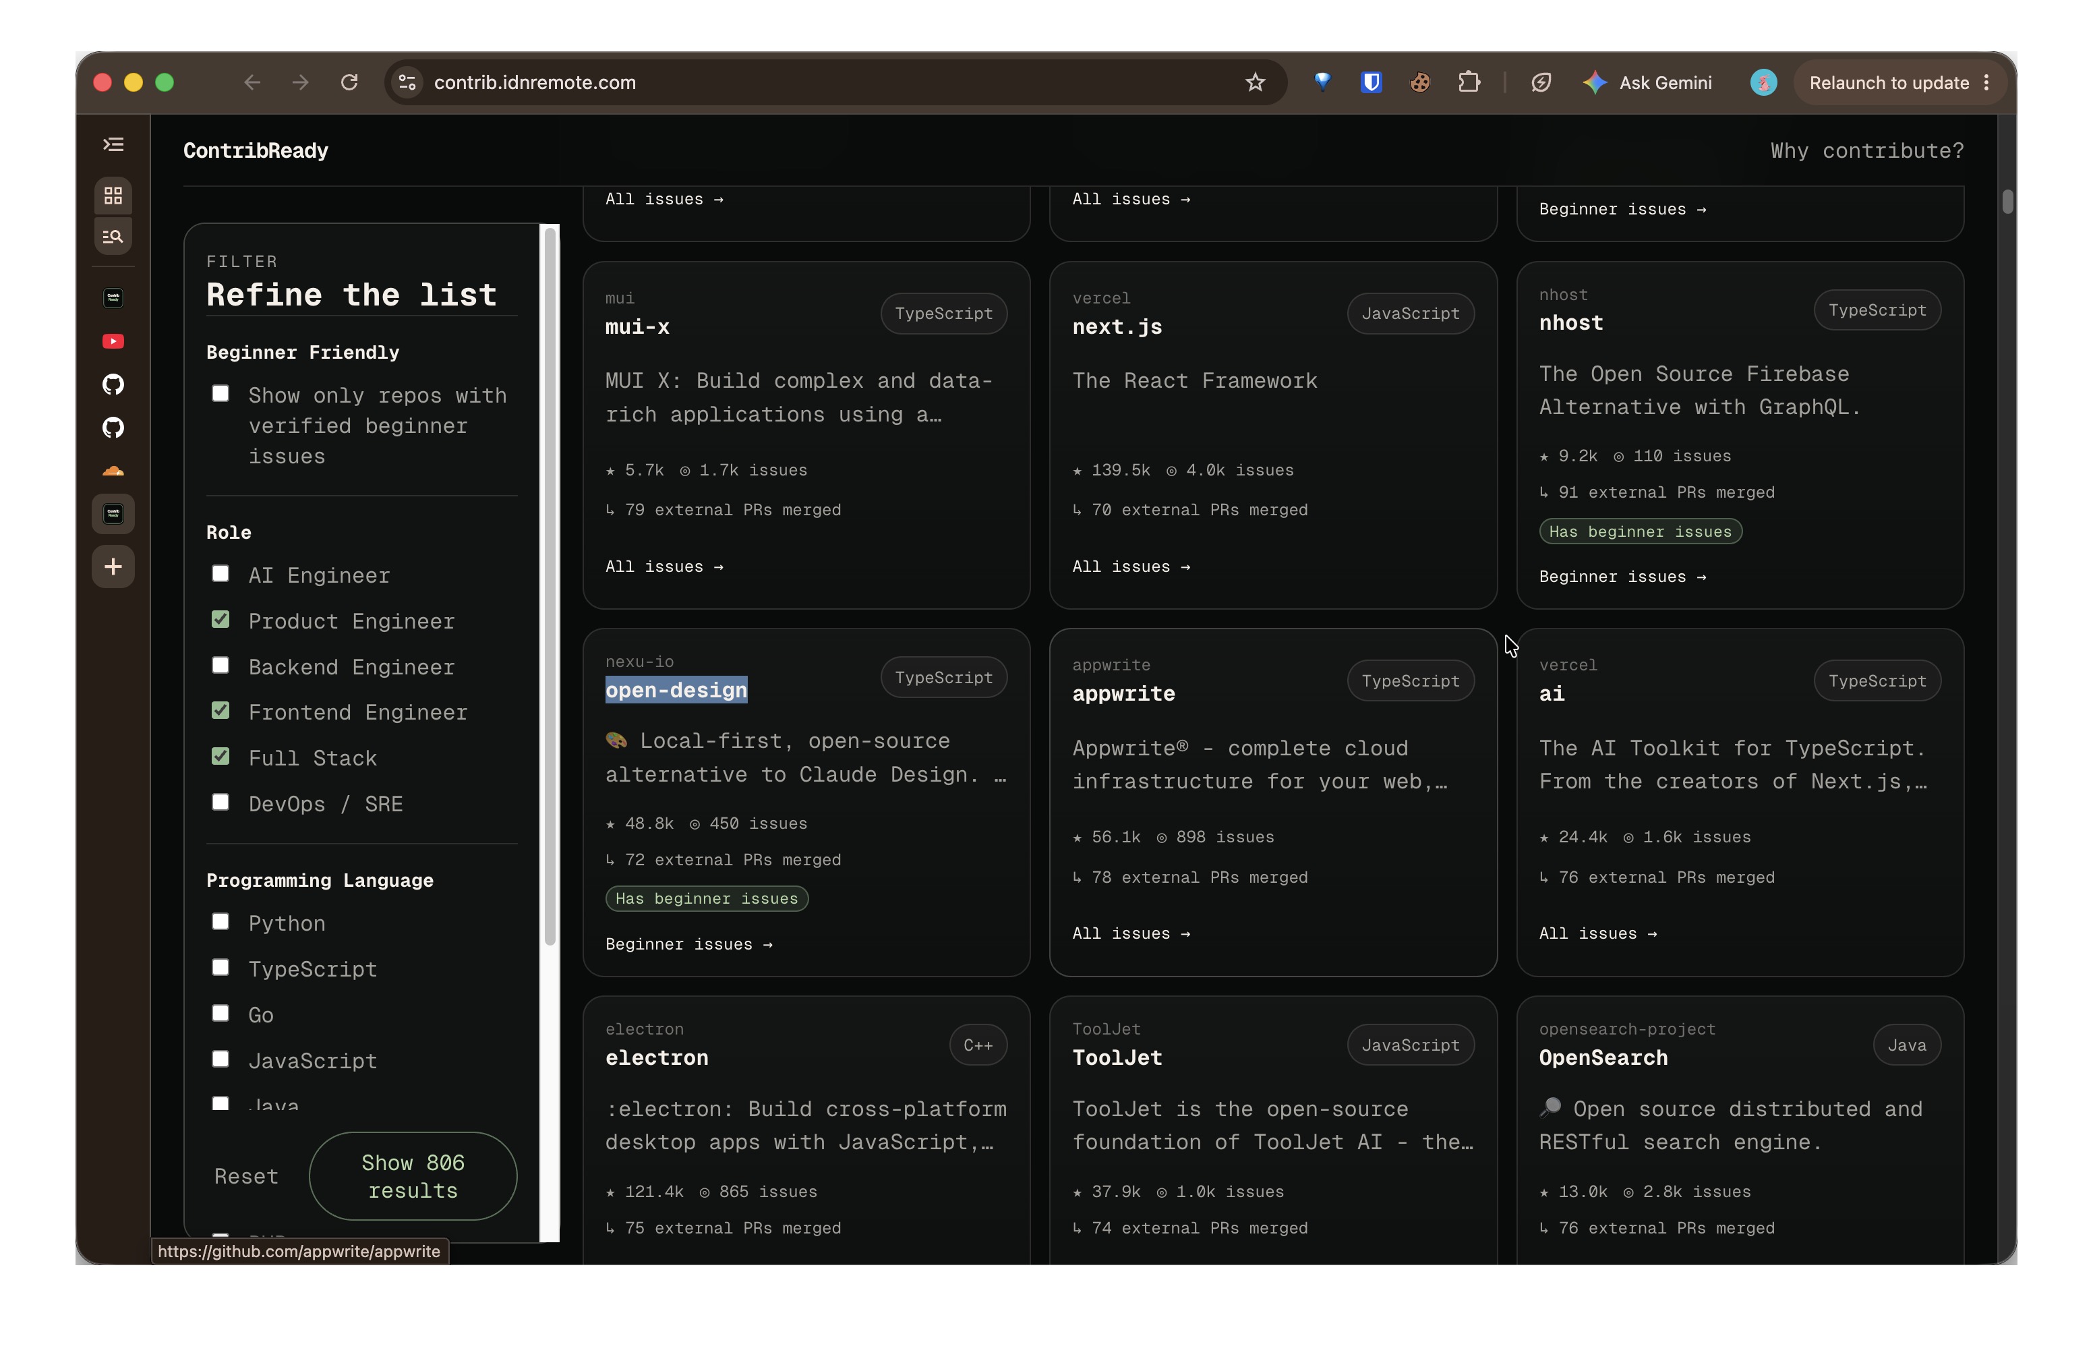View site information icon in address bar
The width and height of the screenshot is (2093, 1365).
407,83
